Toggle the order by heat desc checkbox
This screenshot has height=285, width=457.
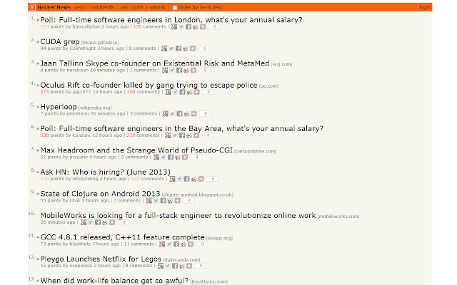pyautogui.click(x=174, y=8)
